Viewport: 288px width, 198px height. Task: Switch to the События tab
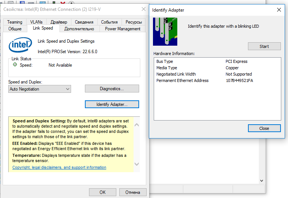[x=110, y=22]
